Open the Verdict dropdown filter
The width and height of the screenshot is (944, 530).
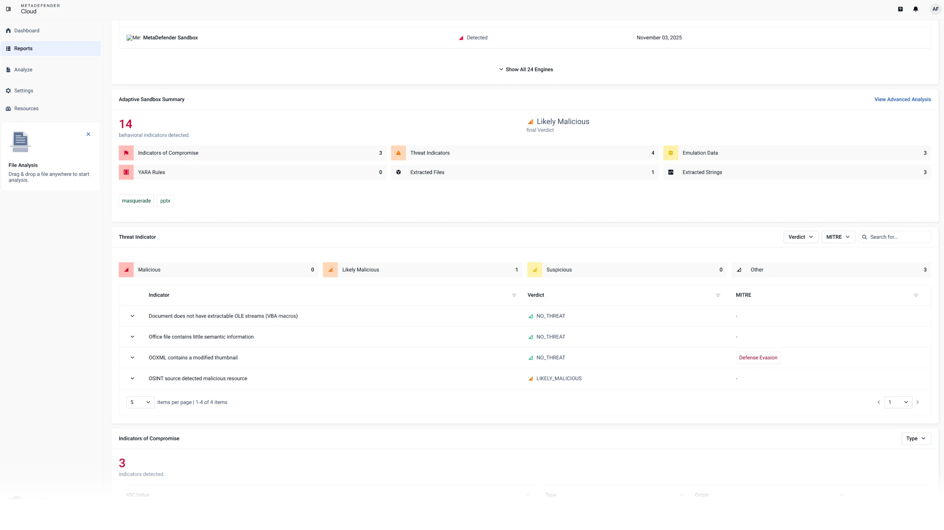pyautogui.click(x=801, y=237)
